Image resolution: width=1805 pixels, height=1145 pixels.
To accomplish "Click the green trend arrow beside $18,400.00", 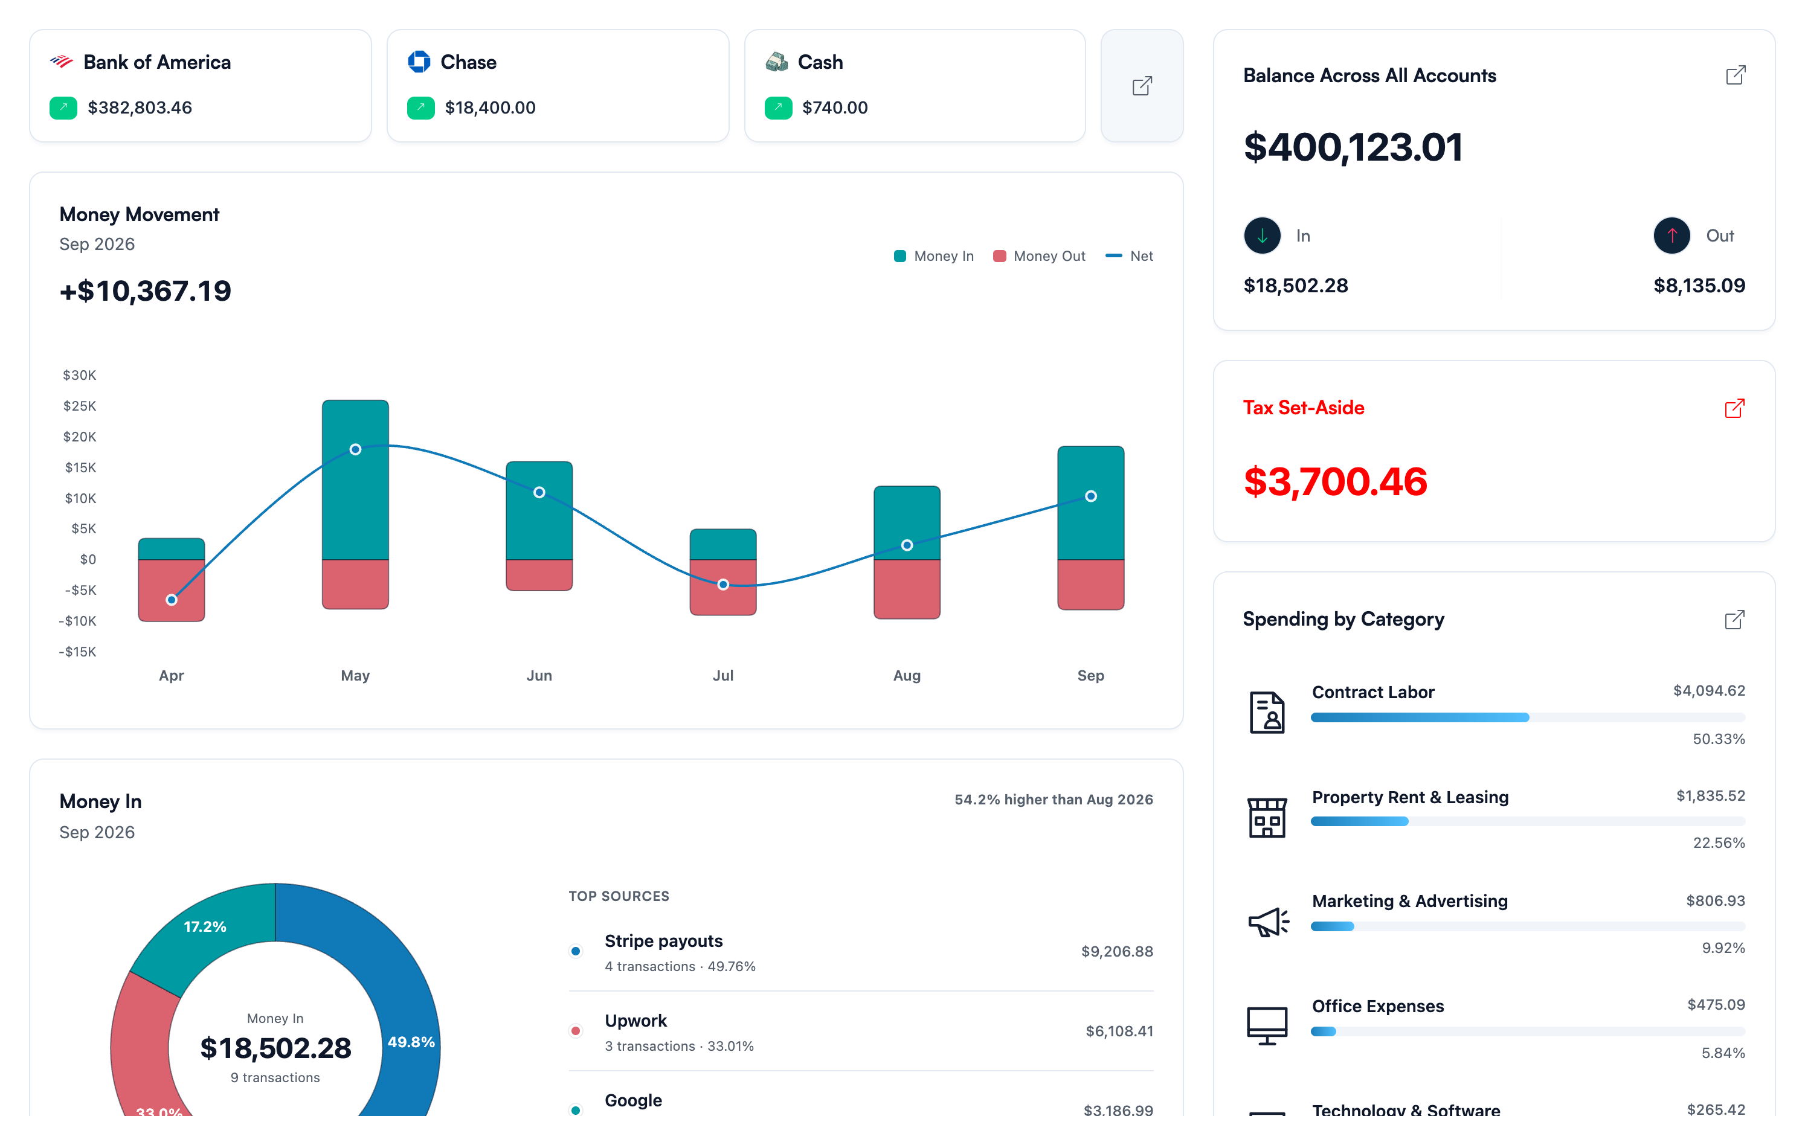I will (x=420, y=108).
